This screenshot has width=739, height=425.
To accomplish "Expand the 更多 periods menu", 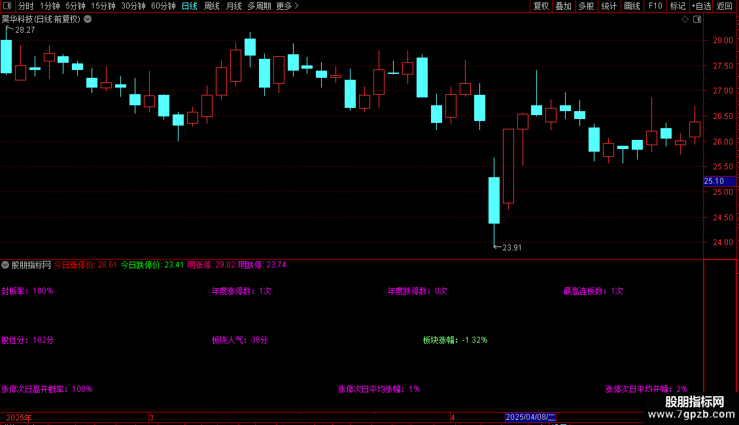I will click(288, 6).
